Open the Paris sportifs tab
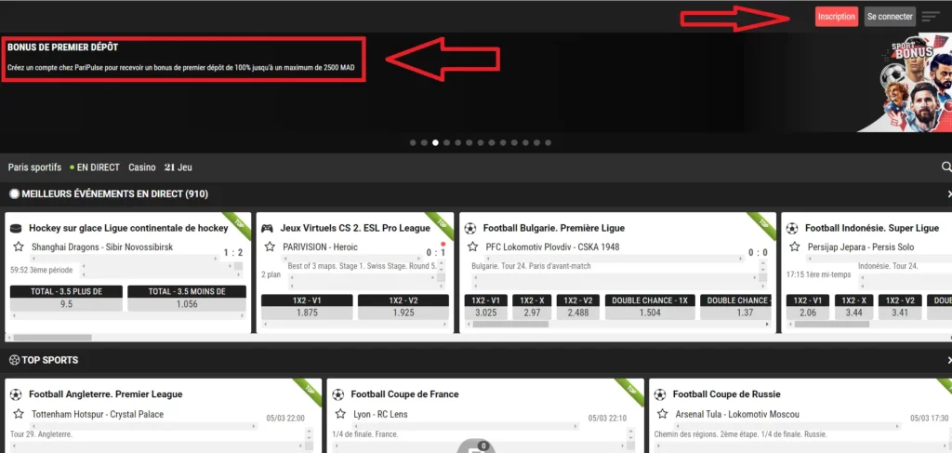The image size is (952, 453). click(34, 167)
